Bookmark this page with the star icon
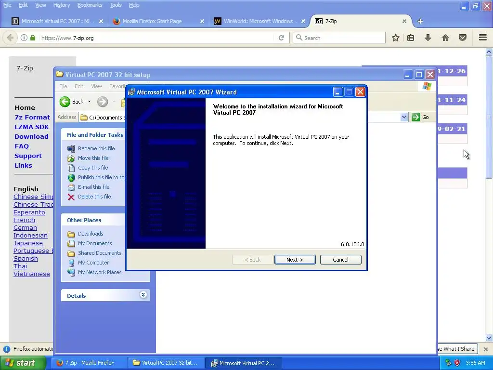 (396, 38)
